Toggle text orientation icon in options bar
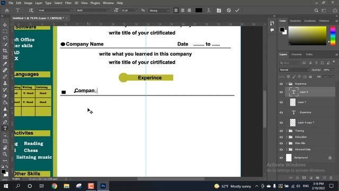The width and height of the screenshot is (339, 191). click(31, 11)
